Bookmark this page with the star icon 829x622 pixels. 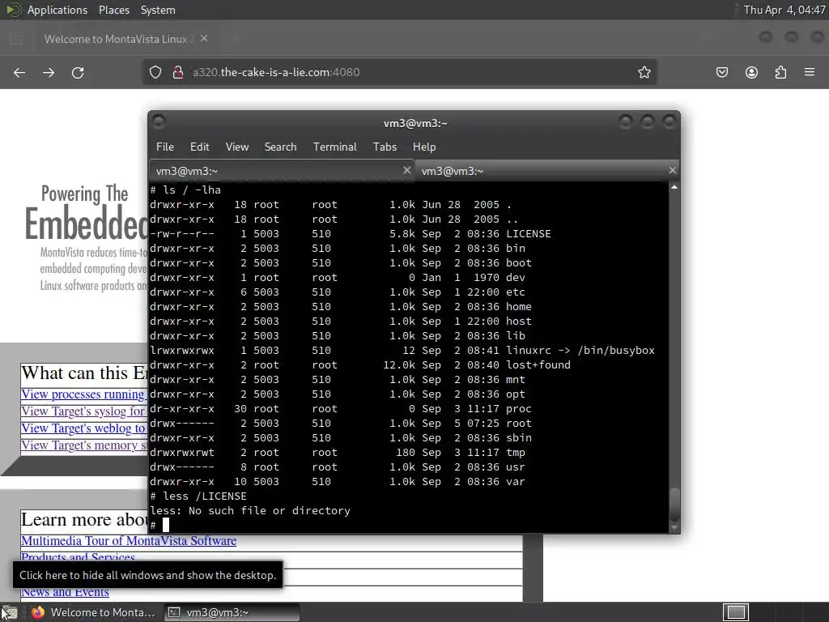pyautogui.click(x=644, y=72)
